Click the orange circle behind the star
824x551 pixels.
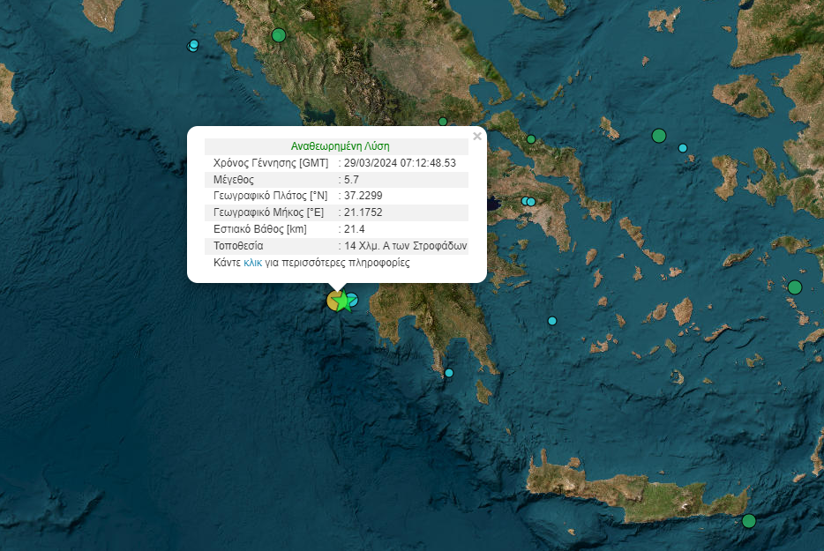332,301
